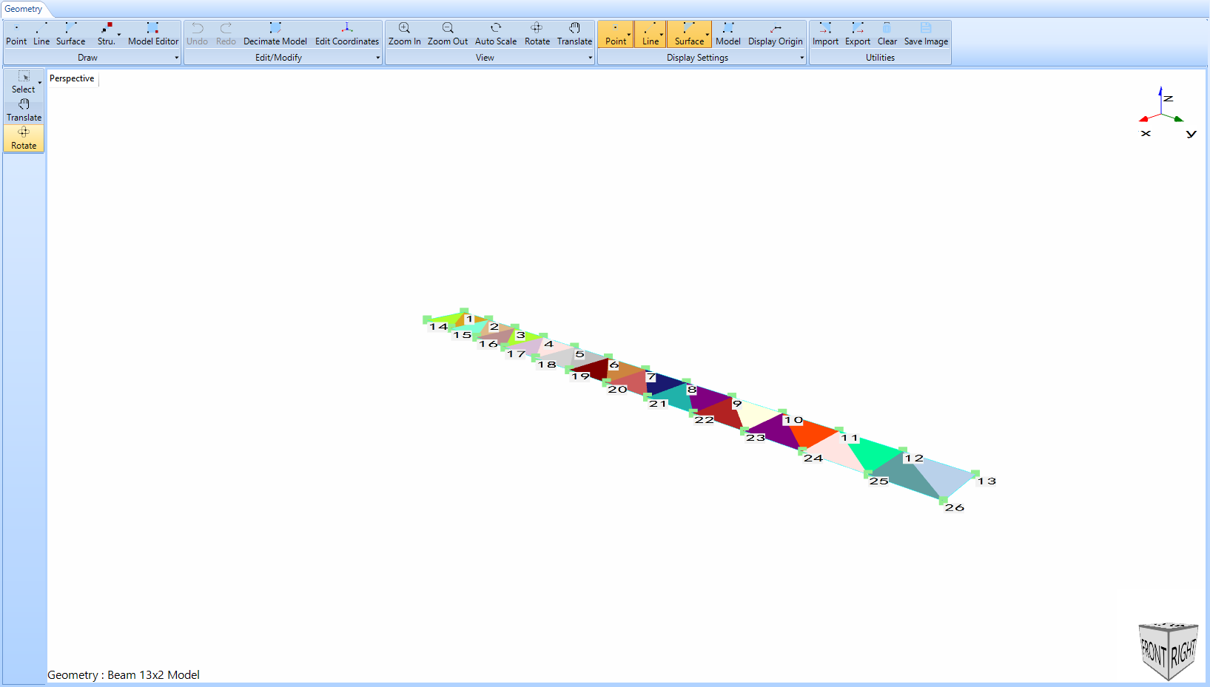1210x687 pixels.
Task: Clear the geometry with Clear button
Action: 887,34
